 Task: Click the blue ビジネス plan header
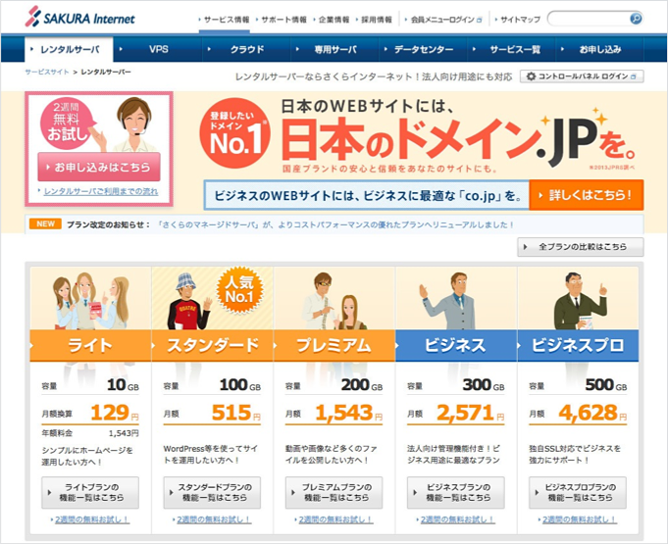[456, 345]
